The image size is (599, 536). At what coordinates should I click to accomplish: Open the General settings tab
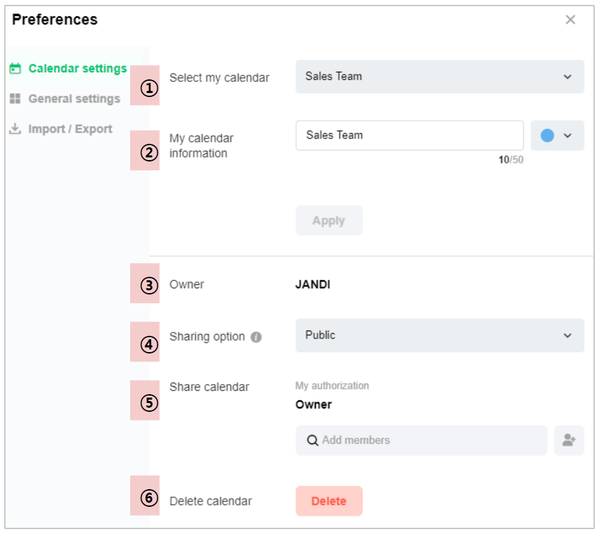[x=74, y=99]
